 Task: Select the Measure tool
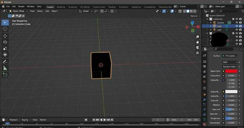[x=5, y=68]
